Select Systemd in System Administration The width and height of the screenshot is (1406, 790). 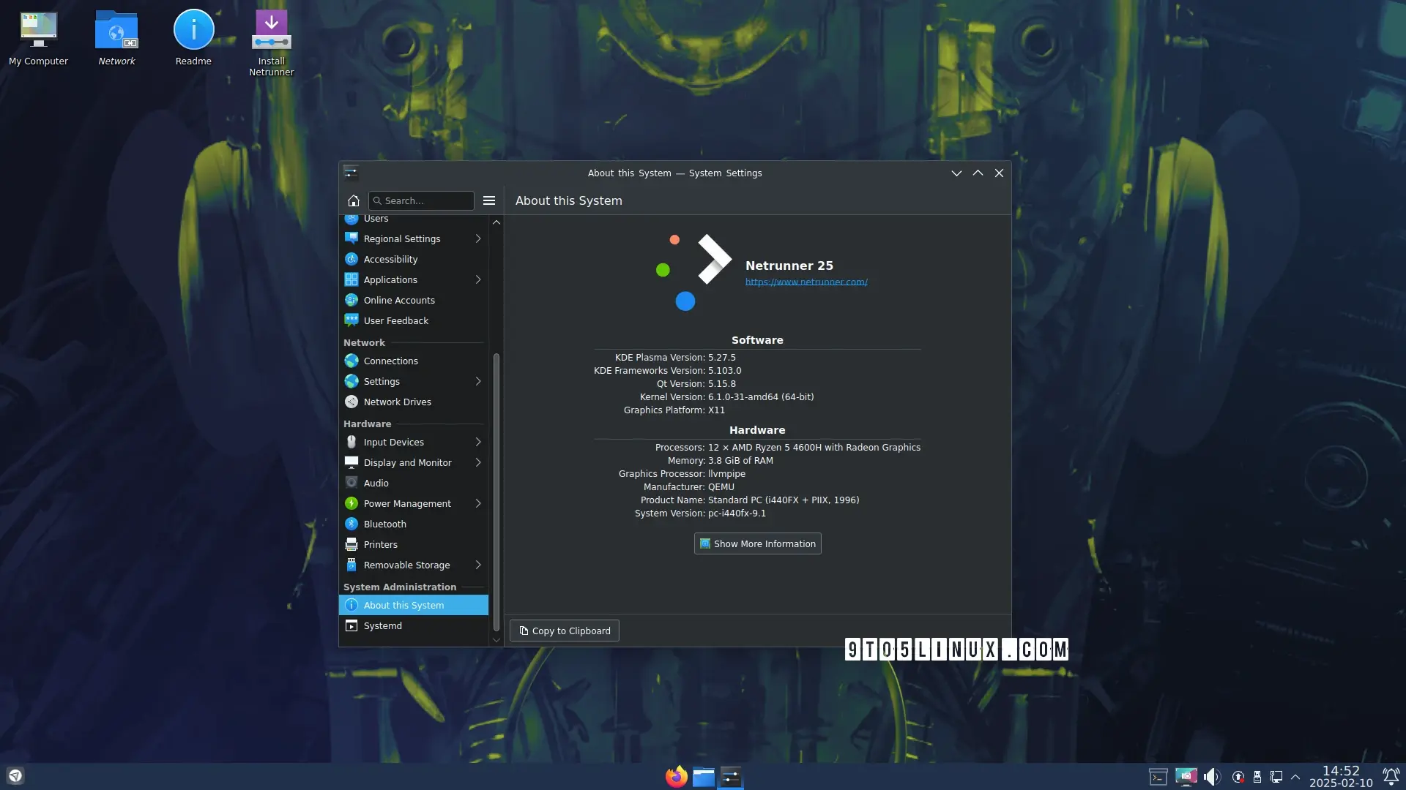[382, 626]
